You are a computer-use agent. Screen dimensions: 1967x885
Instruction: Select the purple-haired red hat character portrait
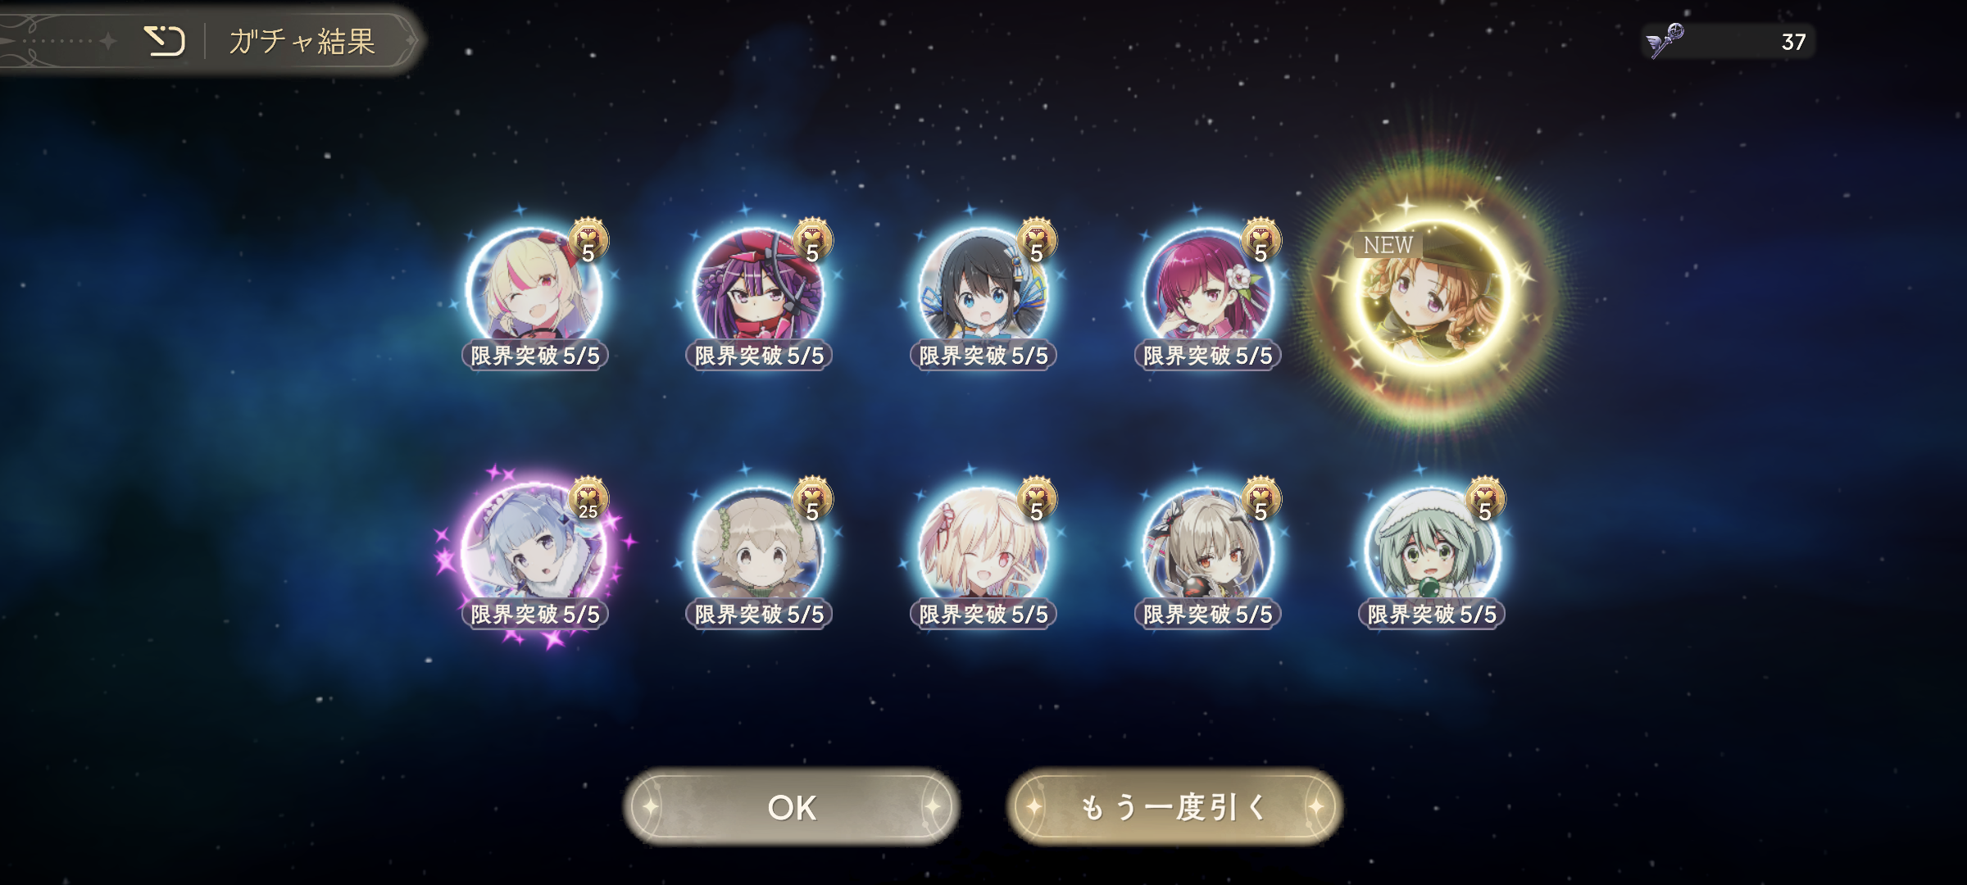[758, 291]
